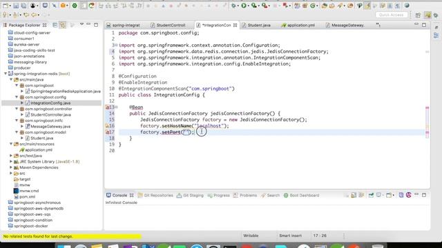Show the hidden editor tabs overflow list
This screenshot has height=248, width=442.
point(378,25)
